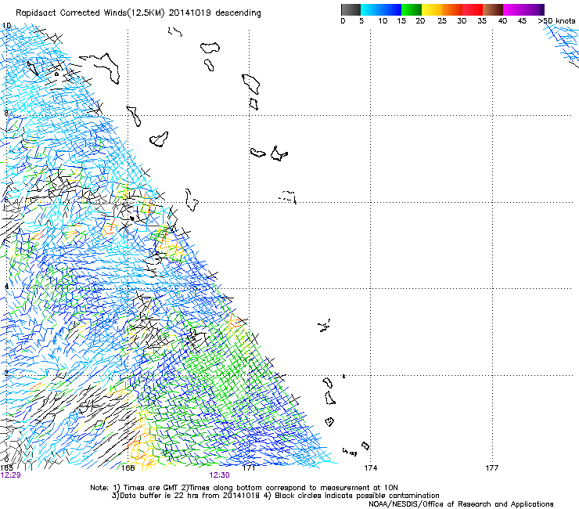Click the date text "20141019 descending"
The width and height of the screenshot is (579, 509).
pyautogui.click(x=215, y=13)
